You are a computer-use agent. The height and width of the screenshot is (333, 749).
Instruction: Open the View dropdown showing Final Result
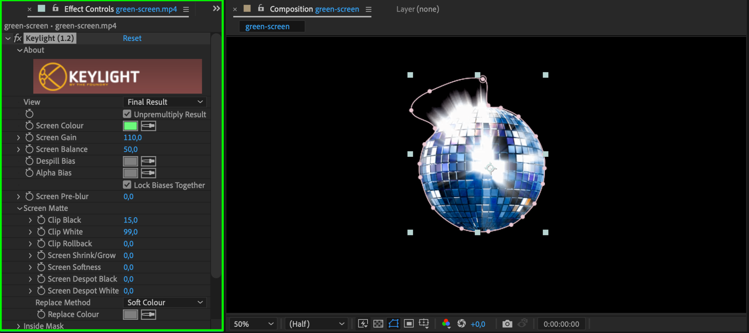click(x=165, y=102)
